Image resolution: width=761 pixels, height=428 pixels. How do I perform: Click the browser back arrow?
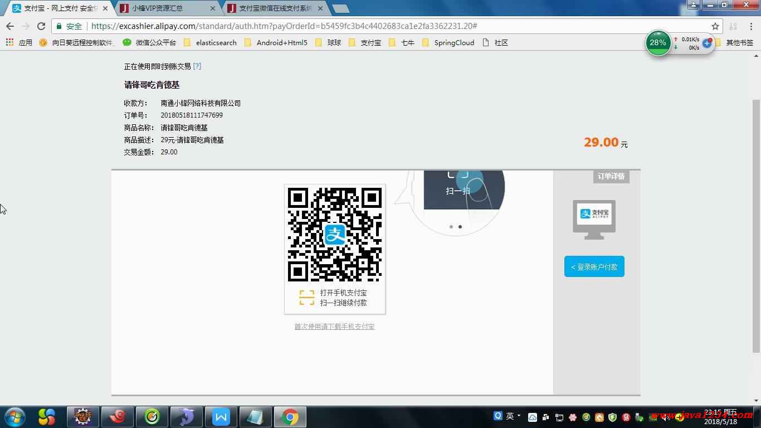[10, 26]
